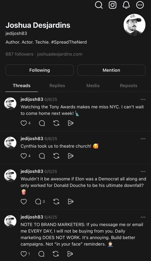Open the more options ellipsis in the header
Viewport: 151px width, 261px height.
(140, 5)
